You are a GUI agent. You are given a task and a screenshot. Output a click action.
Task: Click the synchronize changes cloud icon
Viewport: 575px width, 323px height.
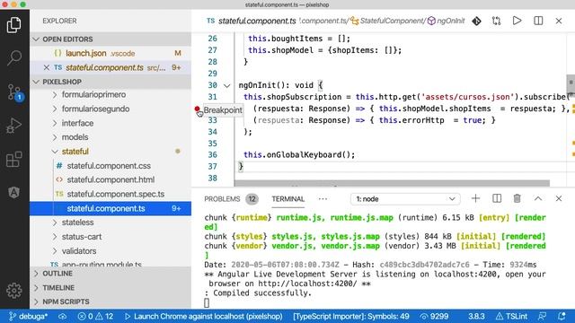(x=62, y=316)
